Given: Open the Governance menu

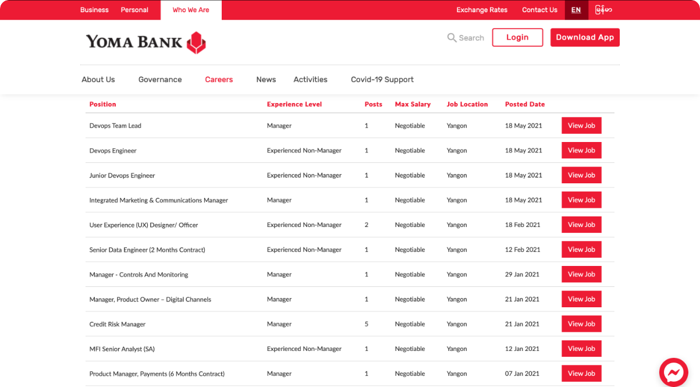Looking at the screenshot, I should (160, 80).
